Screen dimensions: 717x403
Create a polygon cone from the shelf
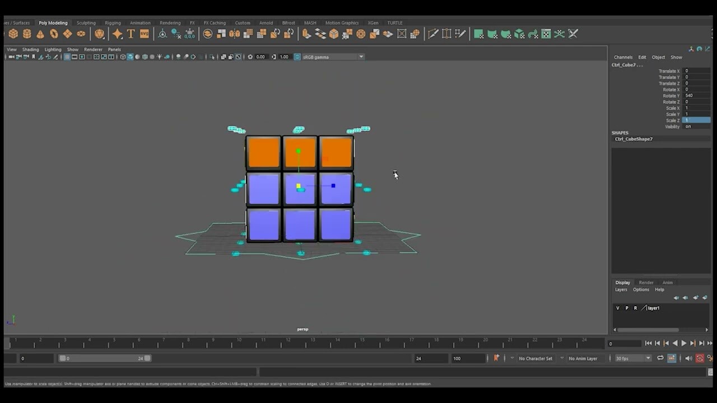(40, 34)
